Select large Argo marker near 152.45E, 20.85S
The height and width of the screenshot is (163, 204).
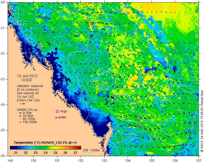click(92, 24)
